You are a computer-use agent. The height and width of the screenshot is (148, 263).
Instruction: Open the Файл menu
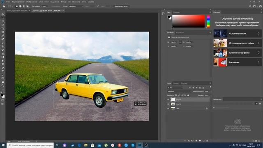point(8,2)
